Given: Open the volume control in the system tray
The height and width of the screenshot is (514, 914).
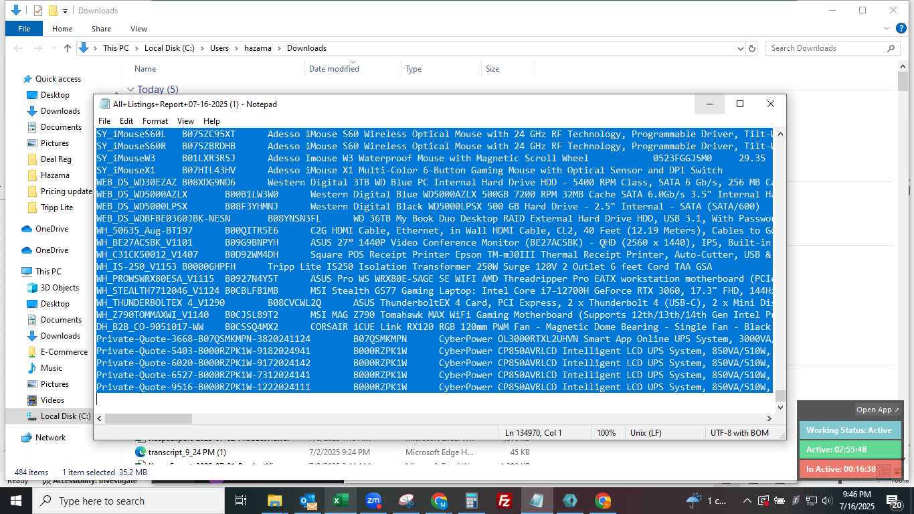Looking at the screenshot, I should coord(827,501).
